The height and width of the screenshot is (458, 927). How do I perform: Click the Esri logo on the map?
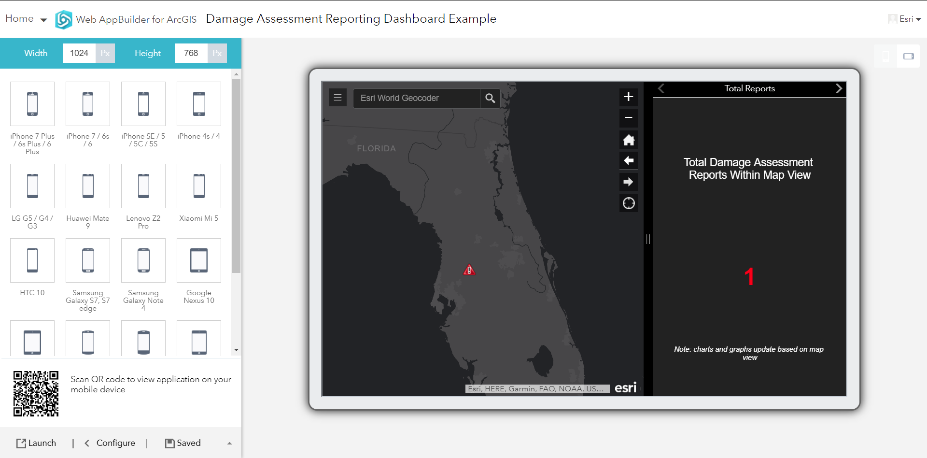tap(625, 387)
